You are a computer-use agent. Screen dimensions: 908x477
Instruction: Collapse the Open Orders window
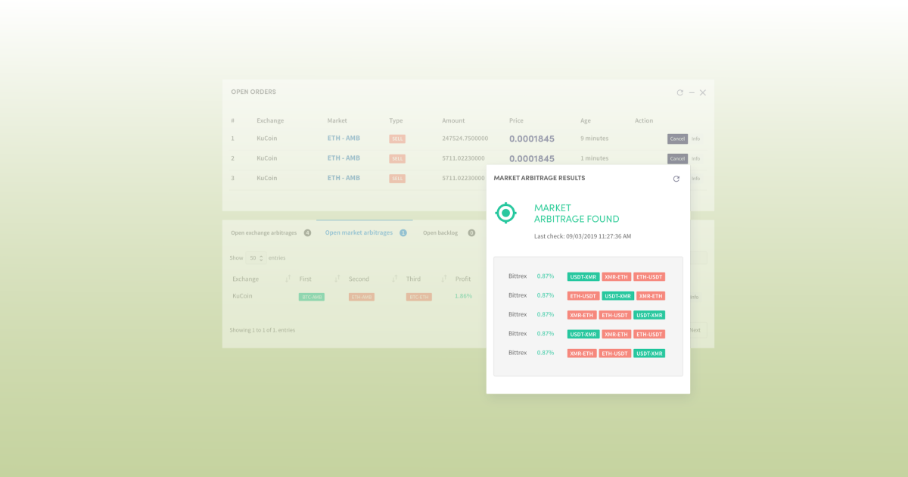pos(691,92)
